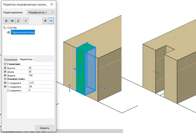Viewport: 196px width, 133px height.
Task: Click the array pattern toolbar icon
Action: [x=12, y=21]
